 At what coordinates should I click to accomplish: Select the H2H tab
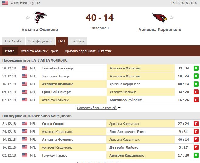click(x=62, y=41)
